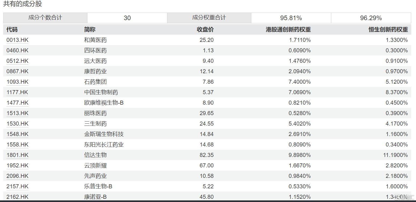The width and height of the screenshot is (416, 202).
Task: Select closing price 25.20 for 和黄医药
Action: tap(207, 40)
